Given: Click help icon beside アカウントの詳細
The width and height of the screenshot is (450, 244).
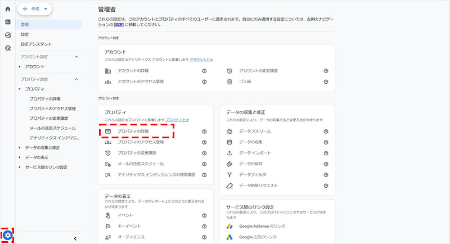Looking at the screenshot, I should tap(204, 71).
